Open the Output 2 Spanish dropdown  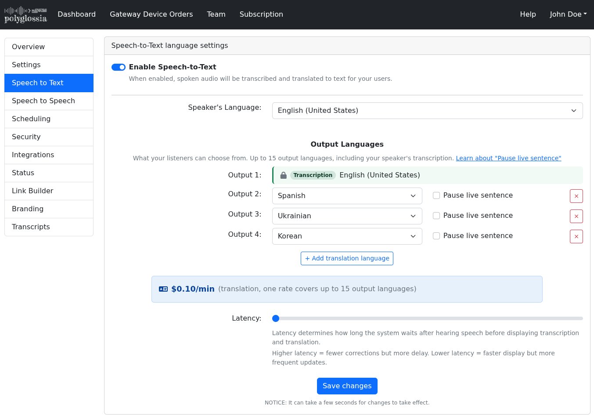tap(347, 196)
